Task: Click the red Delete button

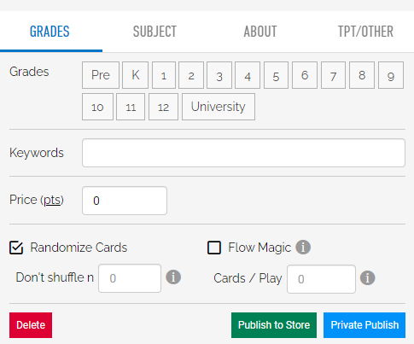Action: click(31, 325)
